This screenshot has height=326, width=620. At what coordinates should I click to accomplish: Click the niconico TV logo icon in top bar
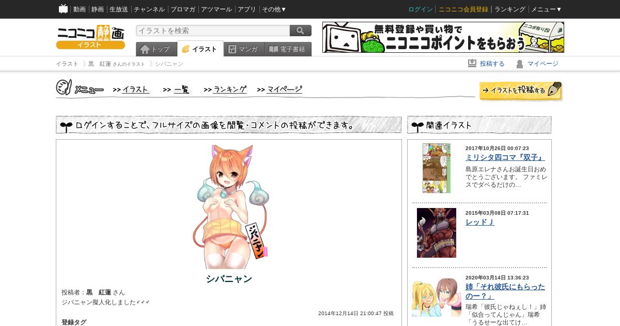pyautogui.click(x=64, y=9)
